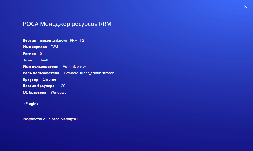Click the 'Имя сервера' label
This screenshot has height=151, width=253.
coord(35,47)
